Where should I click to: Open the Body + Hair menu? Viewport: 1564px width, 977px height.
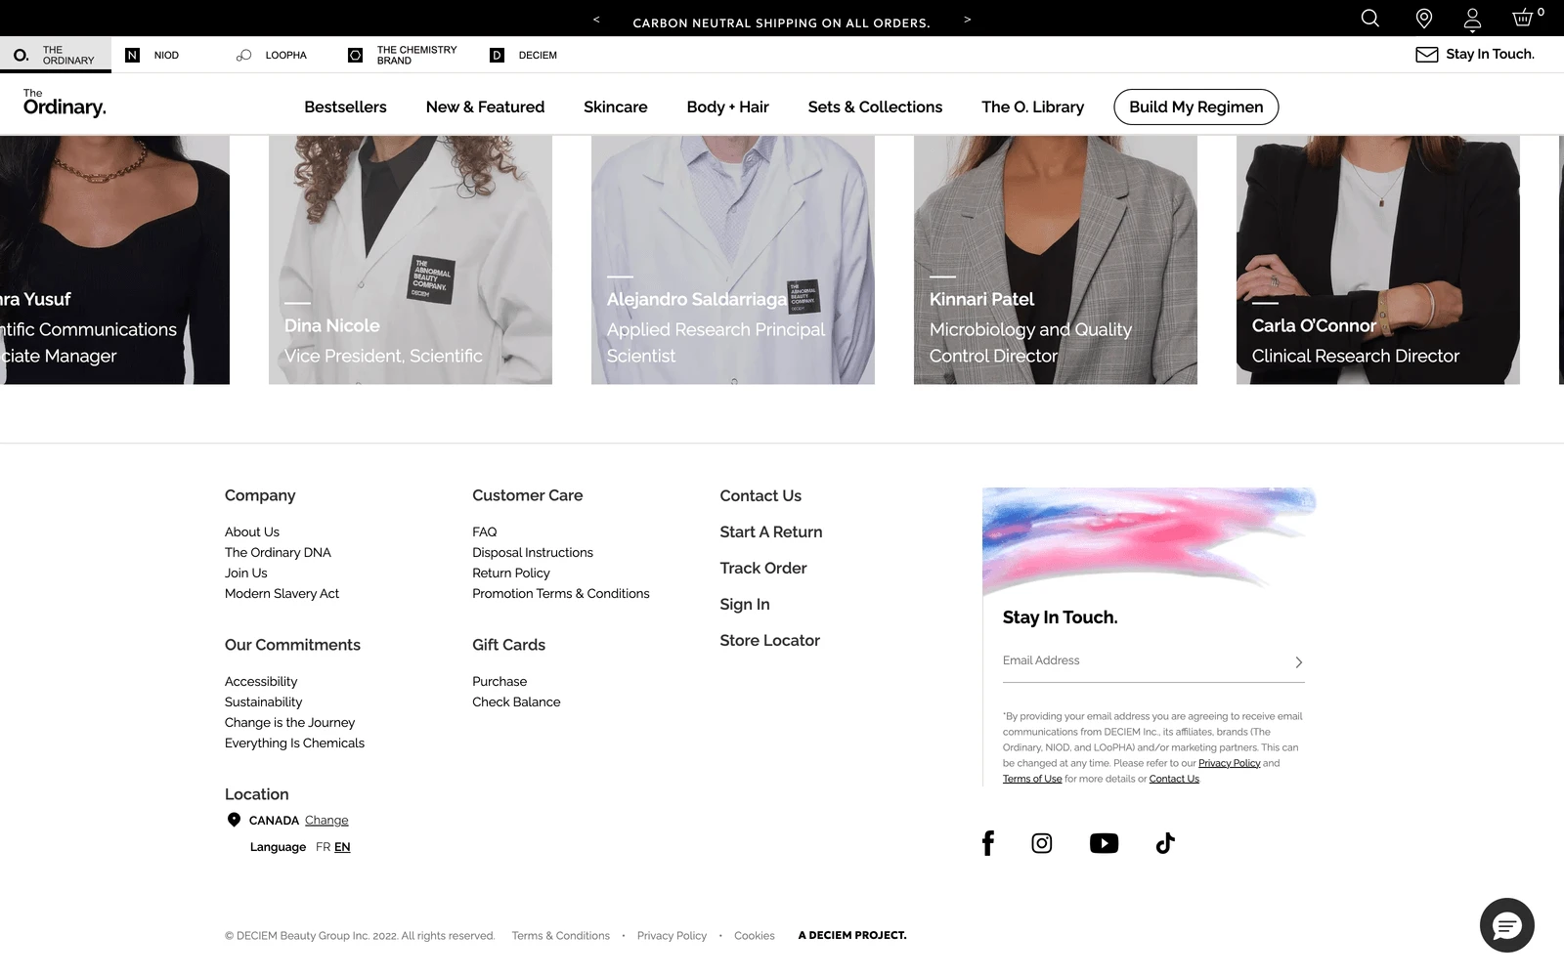[x=727, y=107]
